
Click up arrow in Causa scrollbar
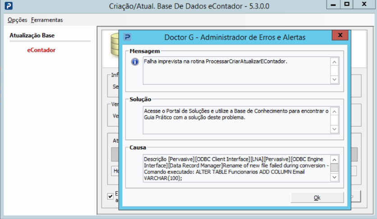[x=334, y=160]
